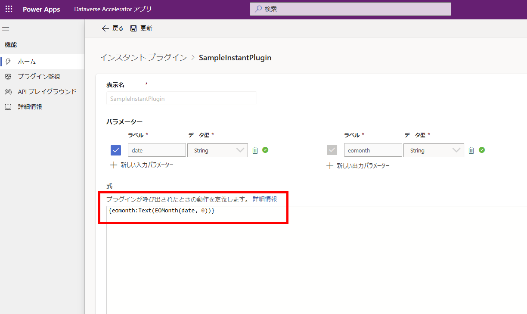Click インスタント プラグイン breadcrumb link
The width and height of the screenshot is (527, 314).
pyautogui.click(x=143, y=57)
